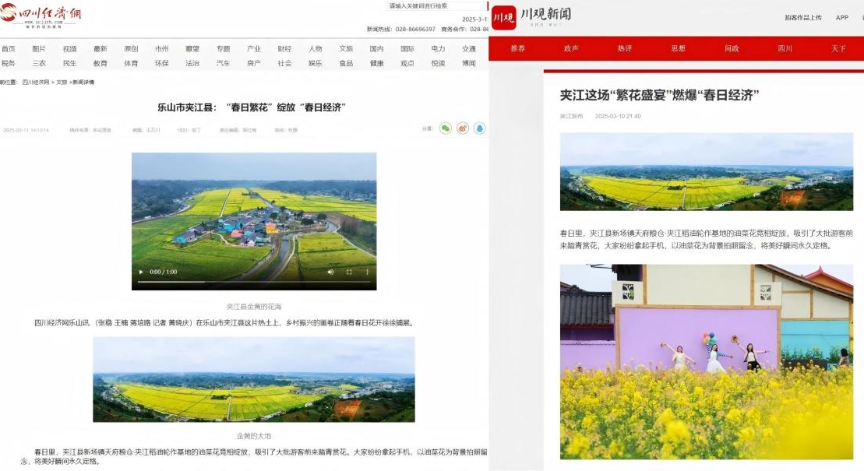
Task: Share the article via the blue QQ icon
Action: [x=480, y=128]
